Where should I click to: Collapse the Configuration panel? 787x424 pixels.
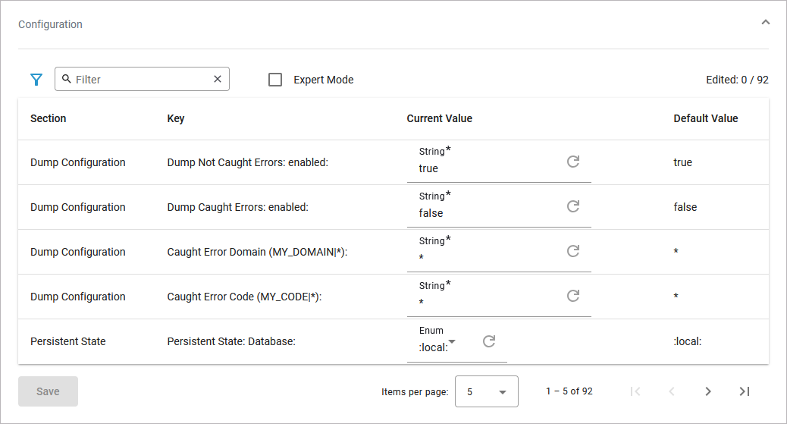click(765, 23)
